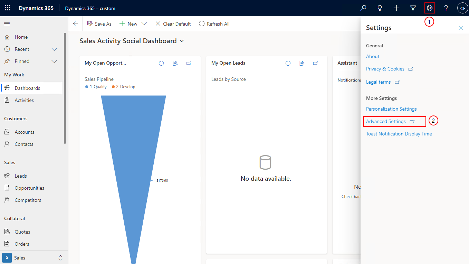
Task: Click the search magnifier icon
Action: 363,8
